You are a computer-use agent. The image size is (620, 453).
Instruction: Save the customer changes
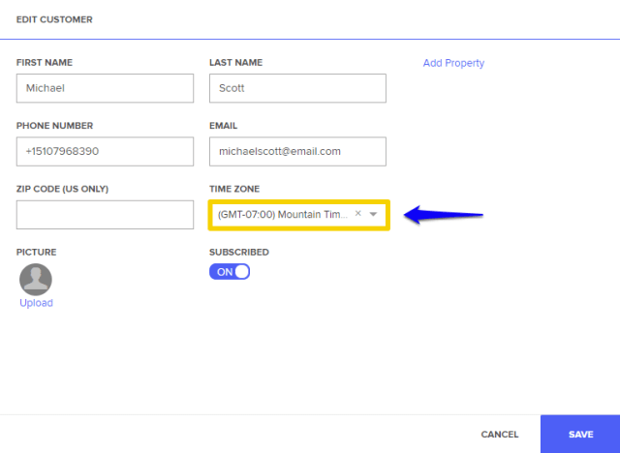click(580, 434)
